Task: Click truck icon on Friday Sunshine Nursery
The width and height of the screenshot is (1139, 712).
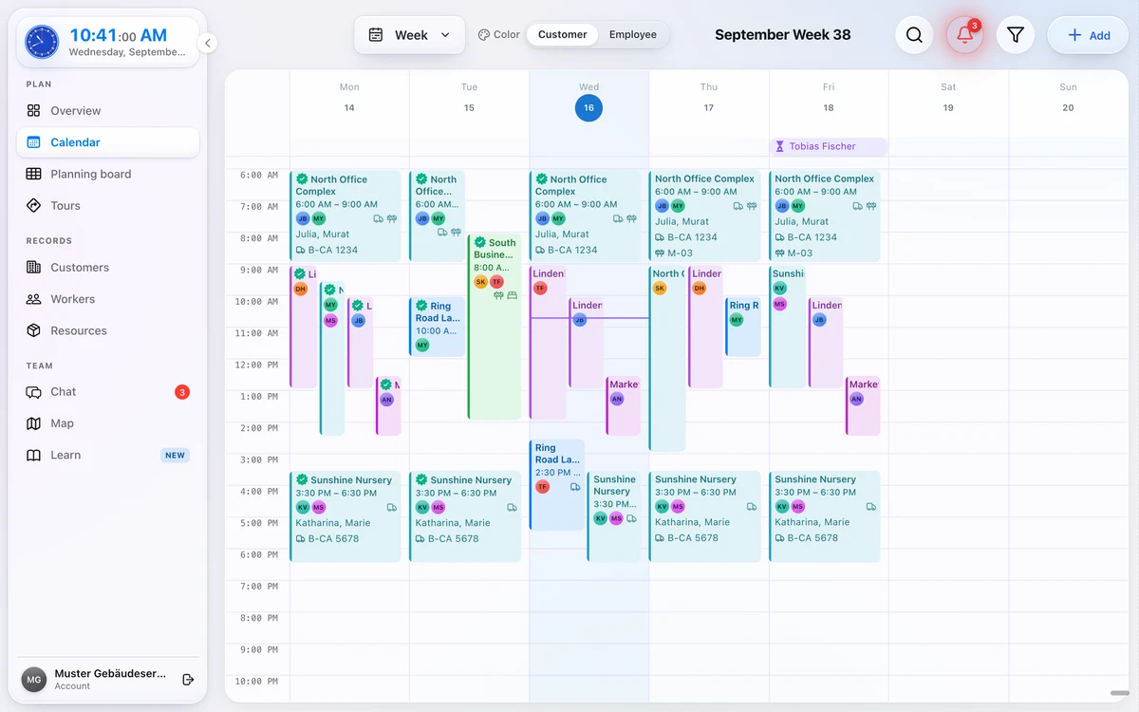Action: pos(870,507)
